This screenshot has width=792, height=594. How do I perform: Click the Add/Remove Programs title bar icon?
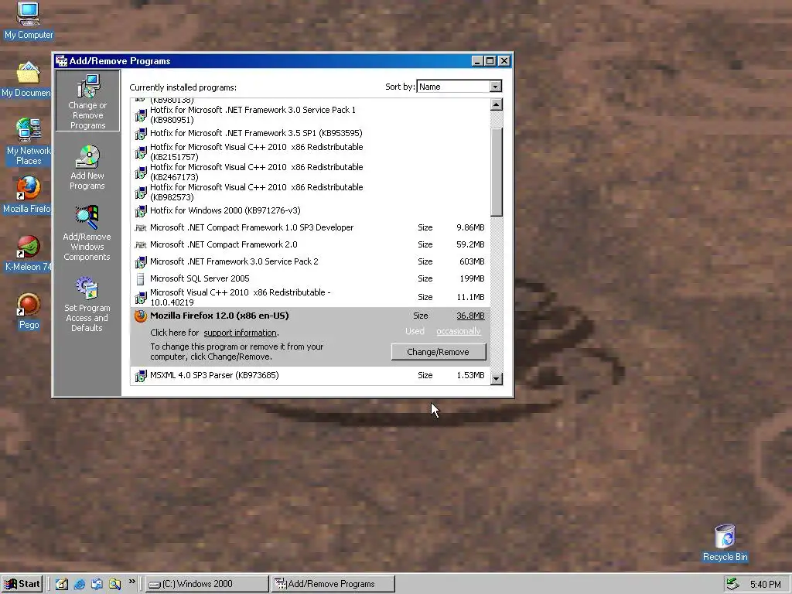(62, 61)
